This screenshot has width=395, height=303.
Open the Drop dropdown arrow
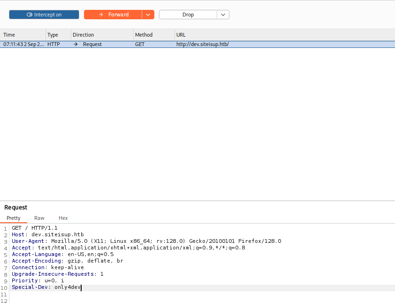tap(223, 15)
